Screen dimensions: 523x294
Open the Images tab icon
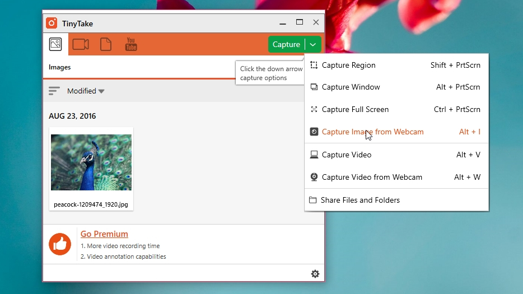[55, 44]
